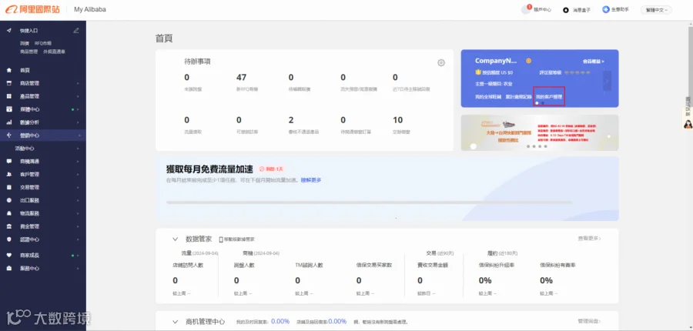
Task: Open the 消息盒子 icon in header
Action: (x=566, y=10)
